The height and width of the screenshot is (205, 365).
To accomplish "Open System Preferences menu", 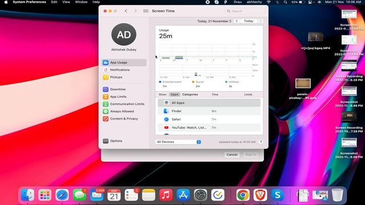I will (x=29, y=2).
